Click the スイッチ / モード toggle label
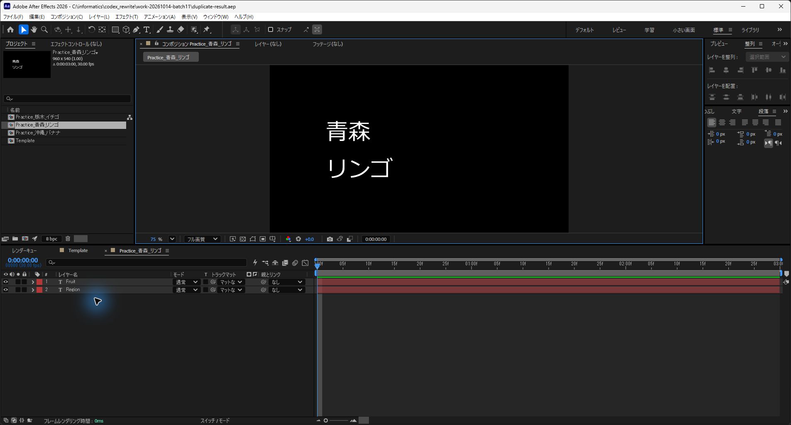The width and height of the screenshot is (791, 425). click(x=215, y=420)
